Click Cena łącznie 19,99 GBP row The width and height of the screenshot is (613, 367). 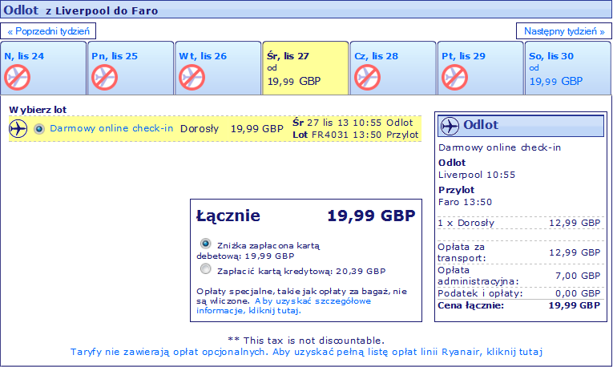click(519, 305)
